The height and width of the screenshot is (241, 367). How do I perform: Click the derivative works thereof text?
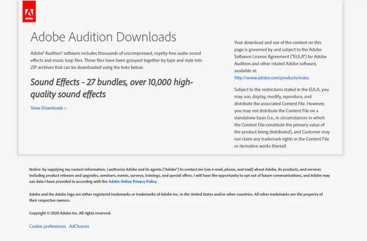click(260, 146)
